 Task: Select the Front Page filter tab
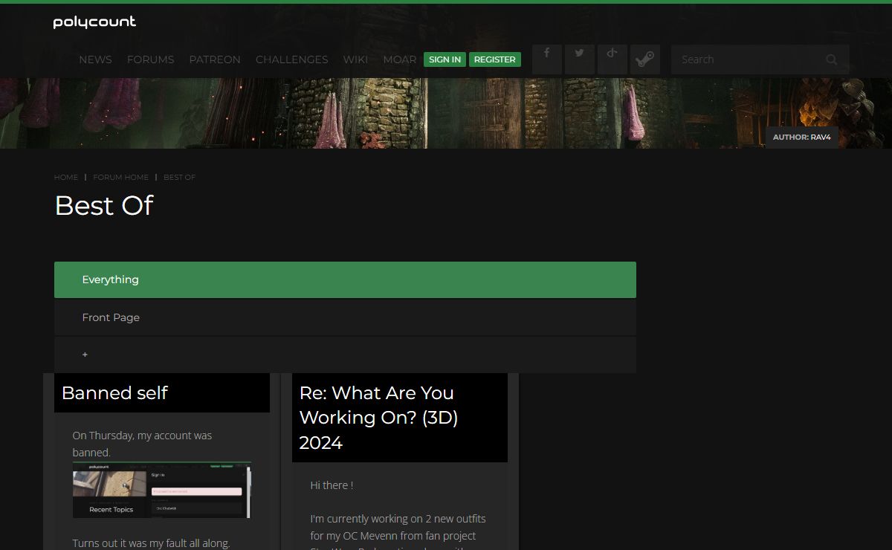(345, 317)
